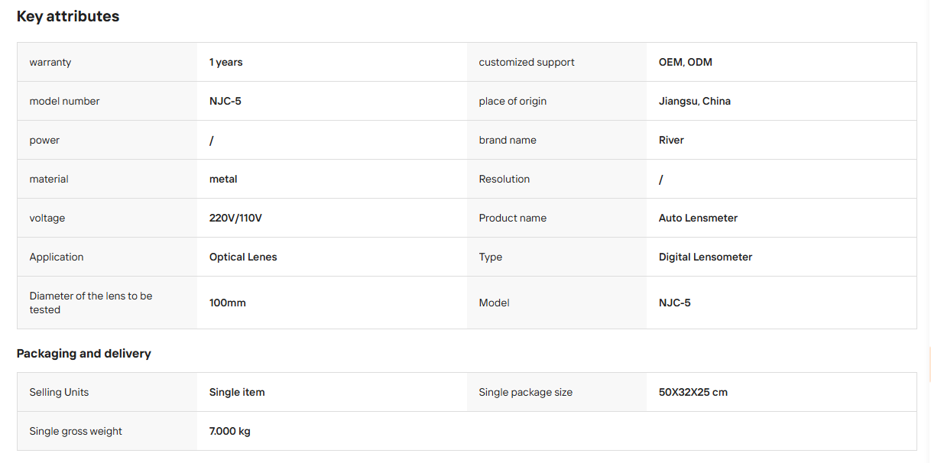Click the Single item selling units value

[237, 392]
